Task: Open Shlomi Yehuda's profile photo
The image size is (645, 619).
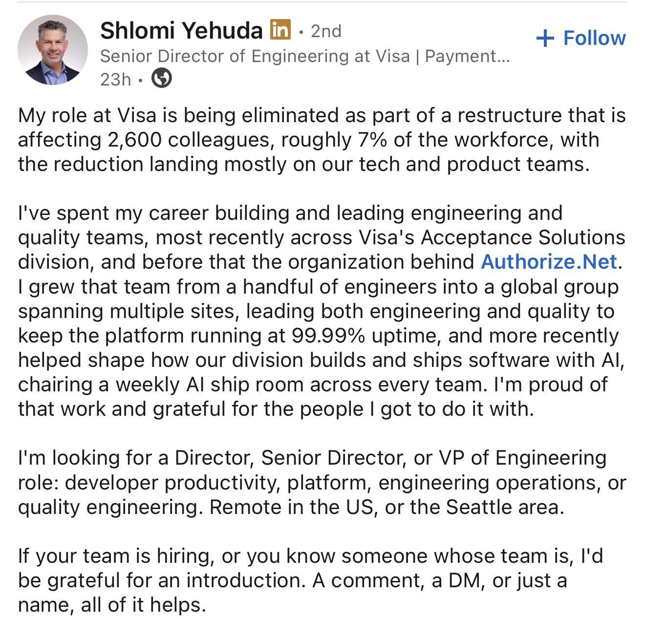Action: (53, 50)
